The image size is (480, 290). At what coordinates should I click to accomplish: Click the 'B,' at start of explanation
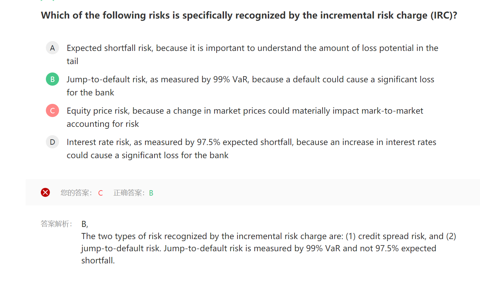(85, 224)
